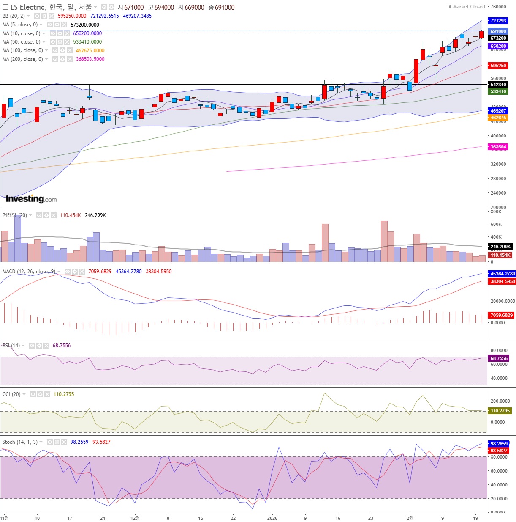Remove the RSI (14) indicator
This screenshot has width=516, height=522.
[x=46, y=346]
